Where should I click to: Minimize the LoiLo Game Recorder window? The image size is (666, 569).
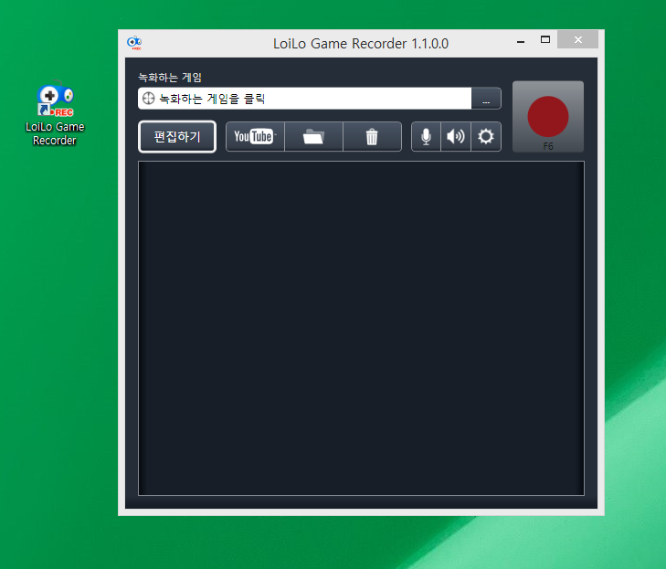pyautogui.click(x=521, y=40)
